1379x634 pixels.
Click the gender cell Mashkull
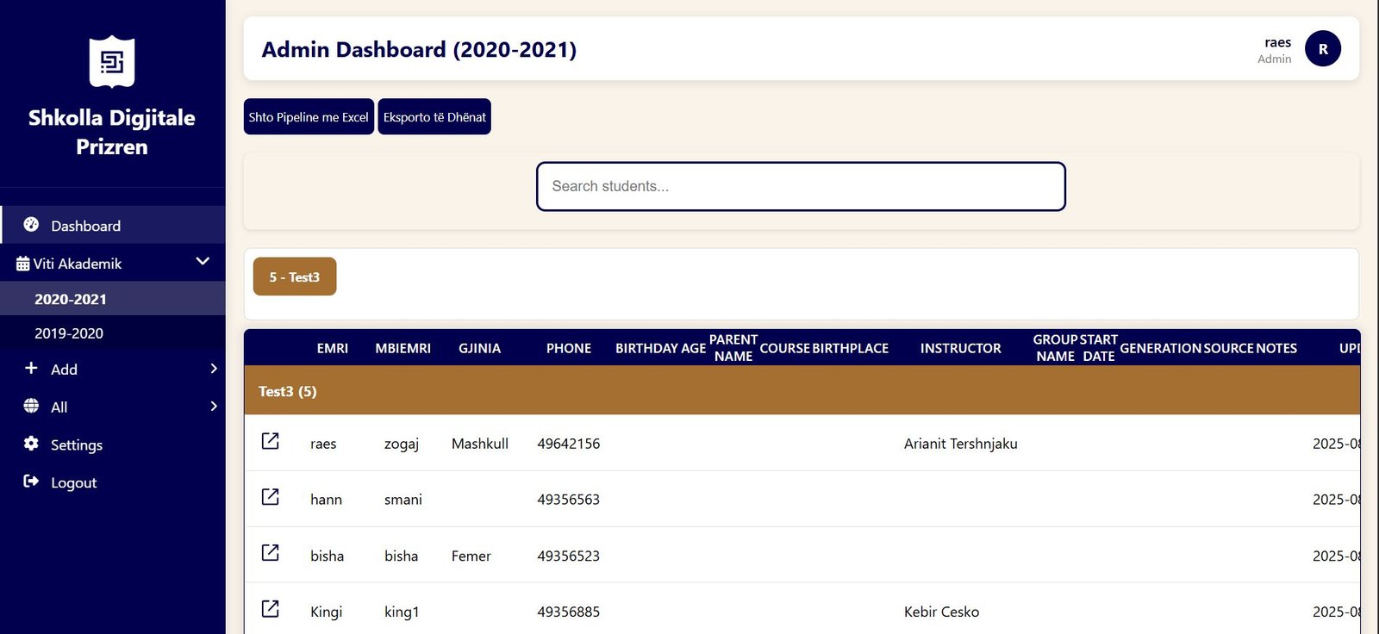click(480, 444)
